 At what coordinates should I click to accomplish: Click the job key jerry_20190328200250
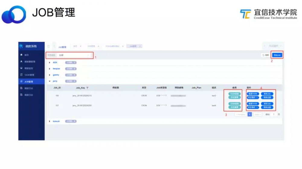(82, 106)
